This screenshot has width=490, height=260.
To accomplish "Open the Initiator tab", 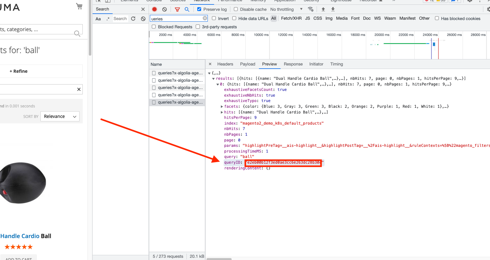I will coord(316,64).
